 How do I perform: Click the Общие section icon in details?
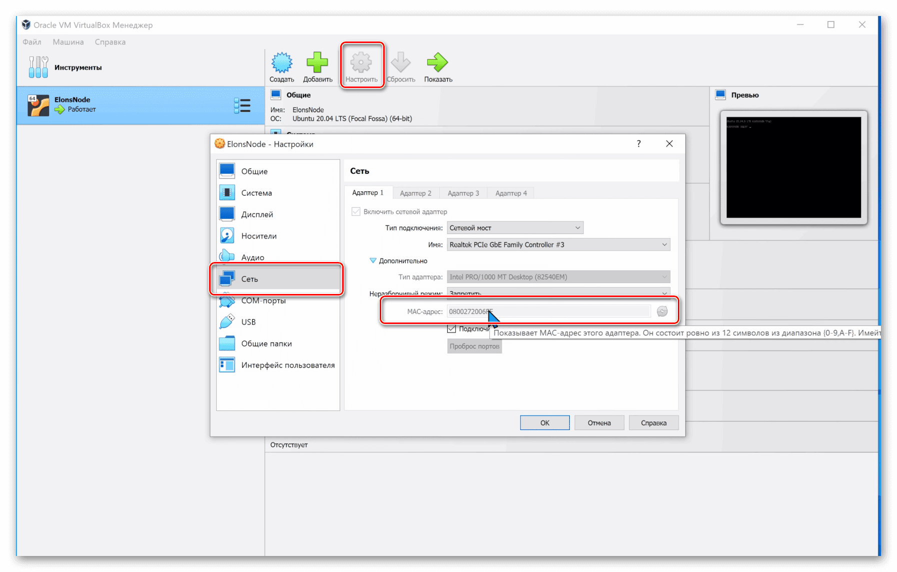coord(276,94)
